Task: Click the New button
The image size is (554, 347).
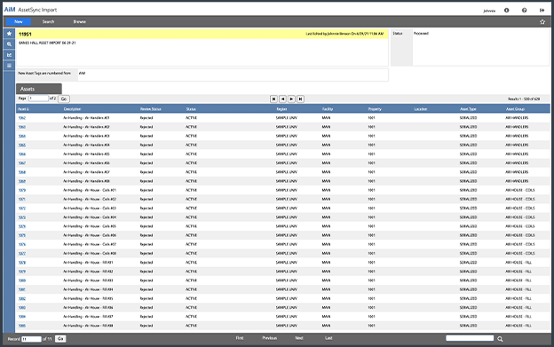Action: (19, 22)
